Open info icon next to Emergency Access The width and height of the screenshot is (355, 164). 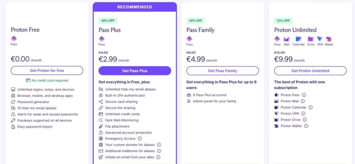140,139
